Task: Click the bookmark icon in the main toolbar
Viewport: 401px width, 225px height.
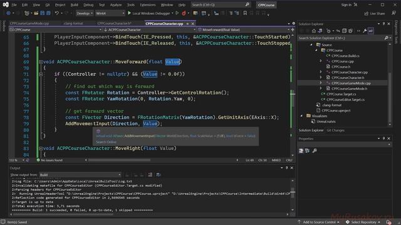Action: (245, 13)
